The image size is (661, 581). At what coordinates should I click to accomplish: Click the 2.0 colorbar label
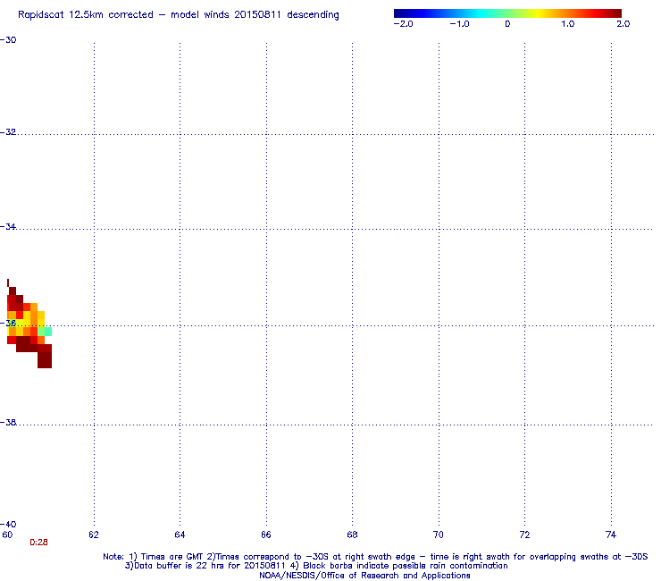tap(623, 24)
